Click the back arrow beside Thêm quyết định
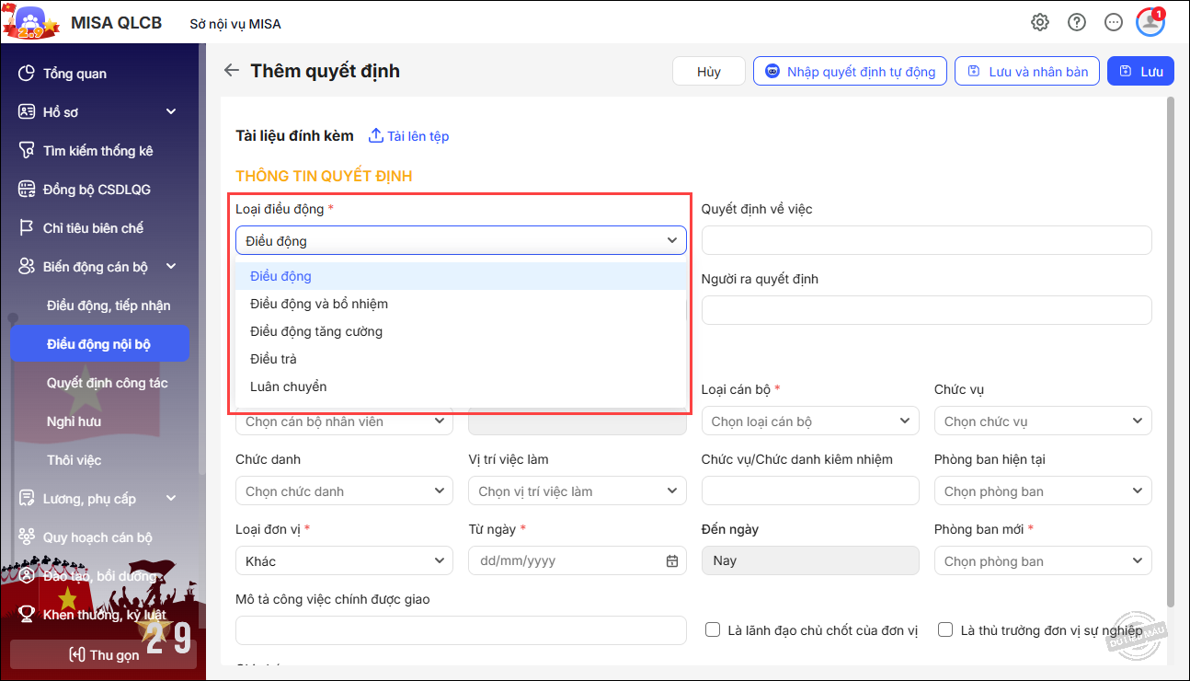 [232, 71]
